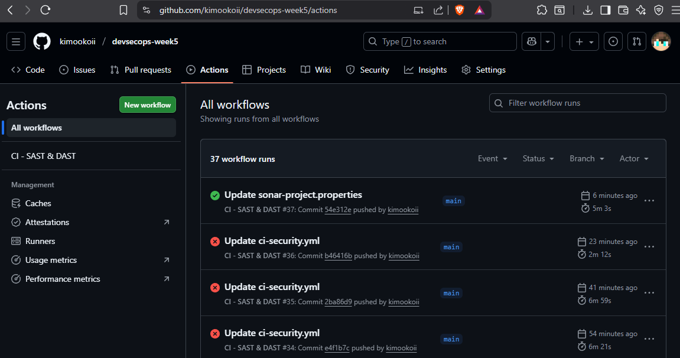Open the issues circle icon in header
The height and width of the screenshot is (358, 680).
click(x=613, y=41)
